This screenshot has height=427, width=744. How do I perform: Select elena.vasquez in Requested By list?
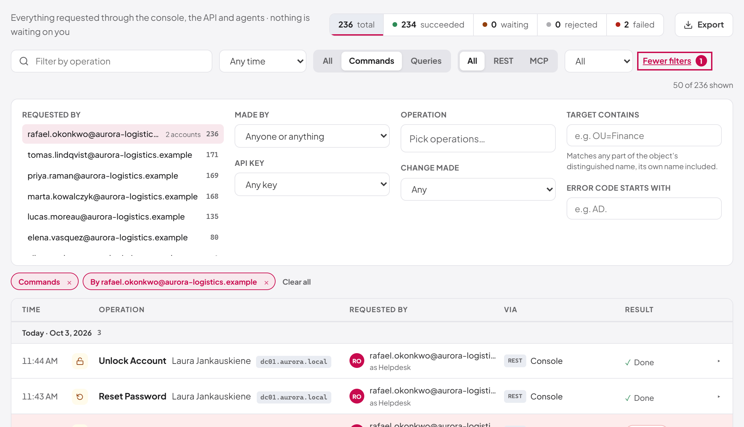click(x=123, y=237)
